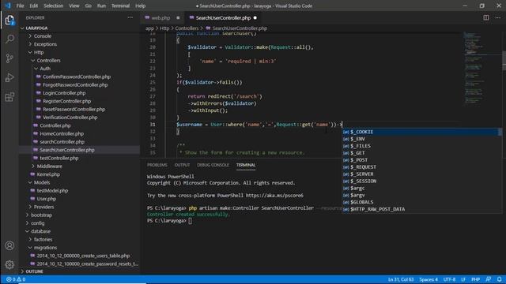Open 2014_10_12_000000_create_users_table.php migration

click(83, 256)
